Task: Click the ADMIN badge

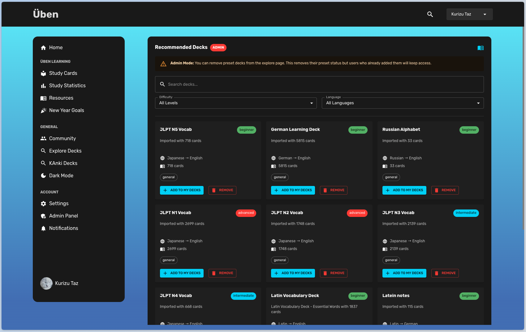Action: click(x=218, y=48)
